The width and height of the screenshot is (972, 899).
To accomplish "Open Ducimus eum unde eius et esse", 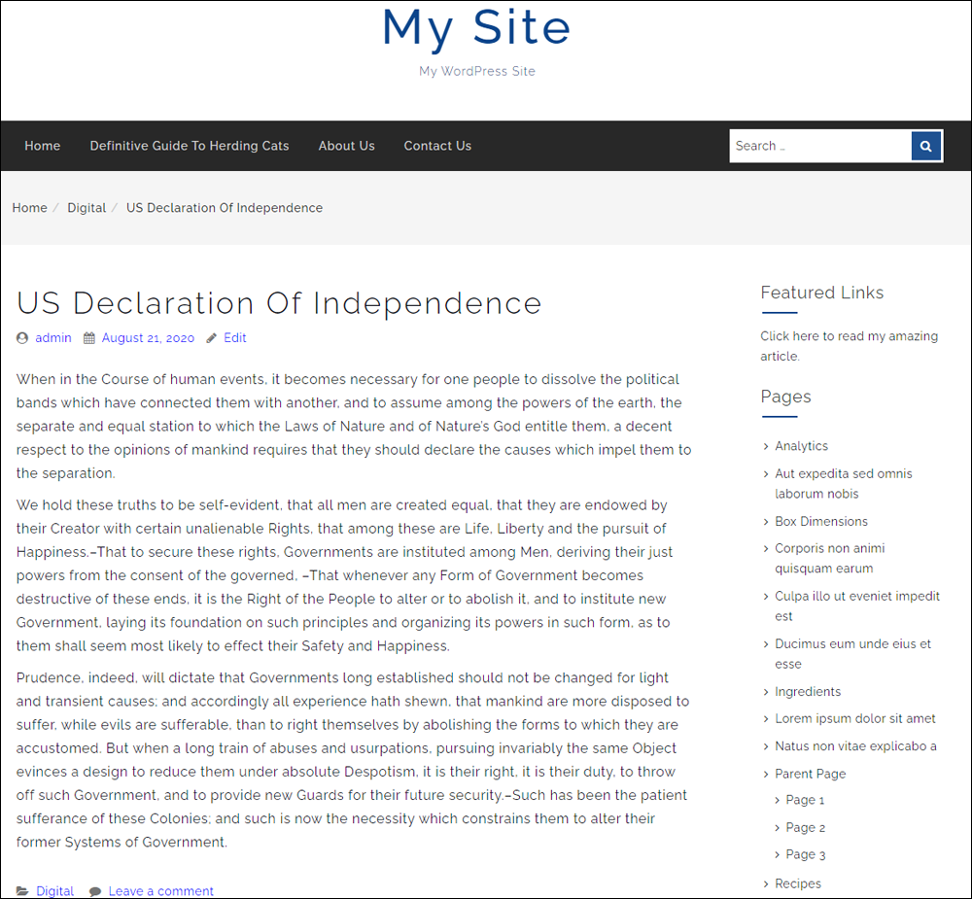I will coord(852,654).
